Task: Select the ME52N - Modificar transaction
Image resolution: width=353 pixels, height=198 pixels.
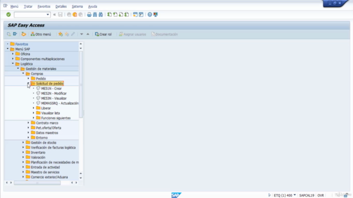Action: (54, 94)
